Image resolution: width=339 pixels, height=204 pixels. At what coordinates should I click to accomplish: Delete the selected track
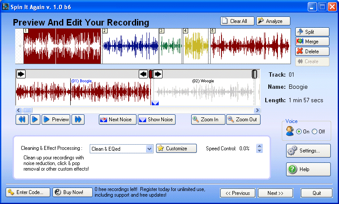pyautogui.click(x=312, y=52)
